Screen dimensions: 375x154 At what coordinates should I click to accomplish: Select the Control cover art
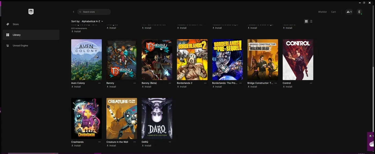(298, 60)
